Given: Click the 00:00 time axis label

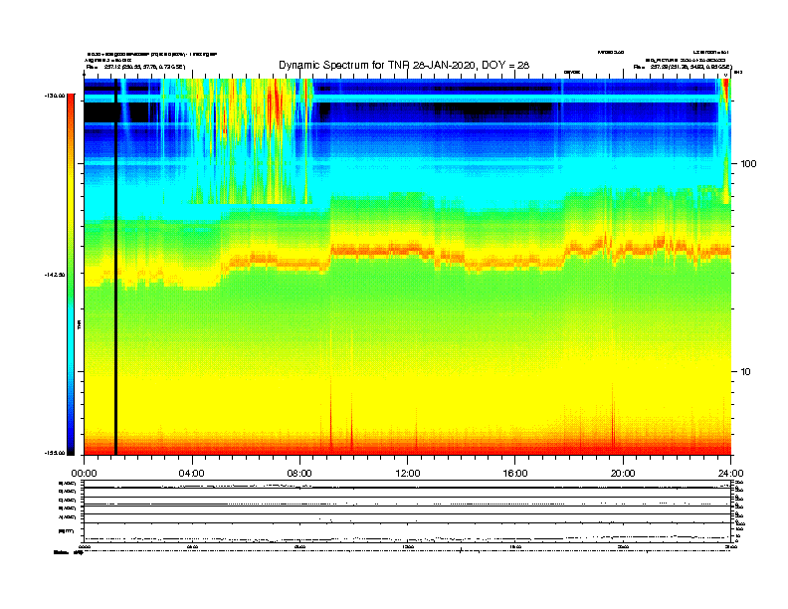Looking at the screenshot, I should [84, 473].
